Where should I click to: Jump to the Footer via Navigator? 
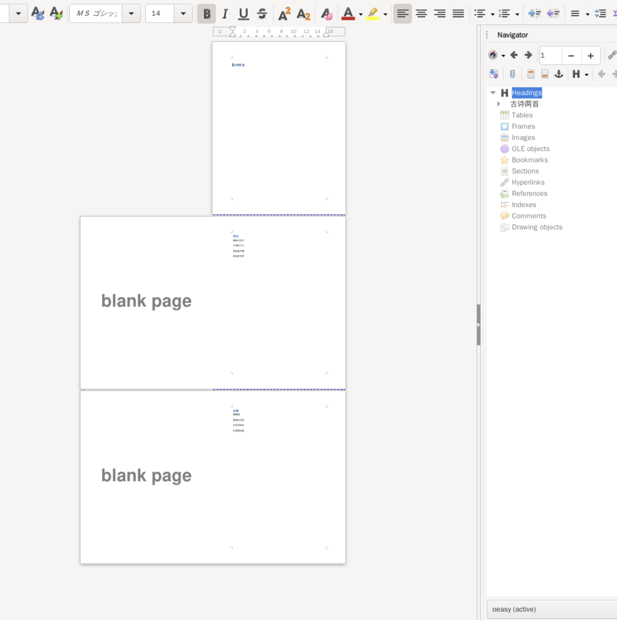(x=545, y=74)
